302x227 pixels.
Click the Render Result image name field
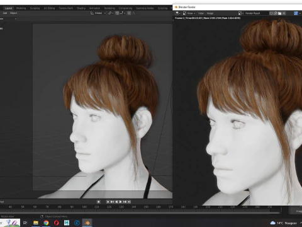click(x=256, y=13)
